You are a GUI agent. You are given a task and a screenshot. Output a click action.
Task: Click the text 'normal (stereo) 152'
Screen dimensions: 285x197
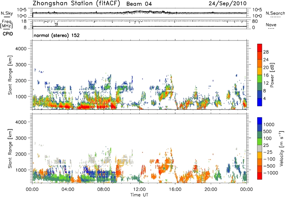pyautogui.click(x=57, y=35)
